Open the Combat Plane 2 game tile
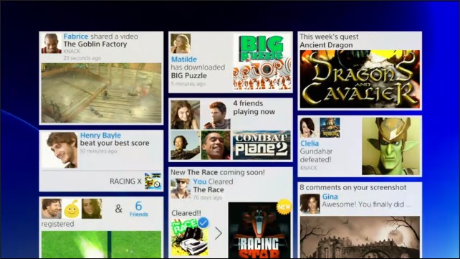Viewport: 460px width, 259px height. [x=262, y=145]
